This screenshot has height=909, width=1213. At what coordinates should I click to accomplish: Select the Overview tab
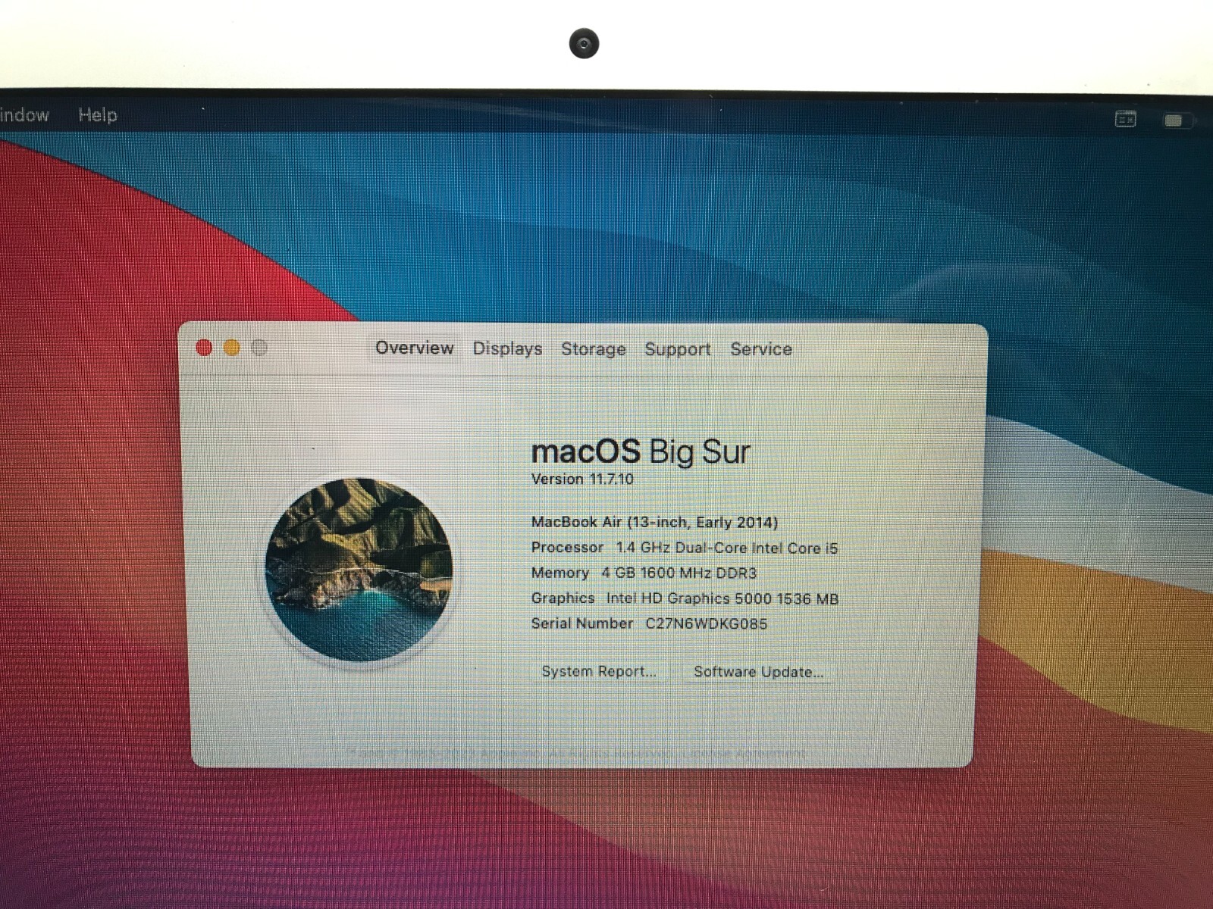tap(415, 348)
